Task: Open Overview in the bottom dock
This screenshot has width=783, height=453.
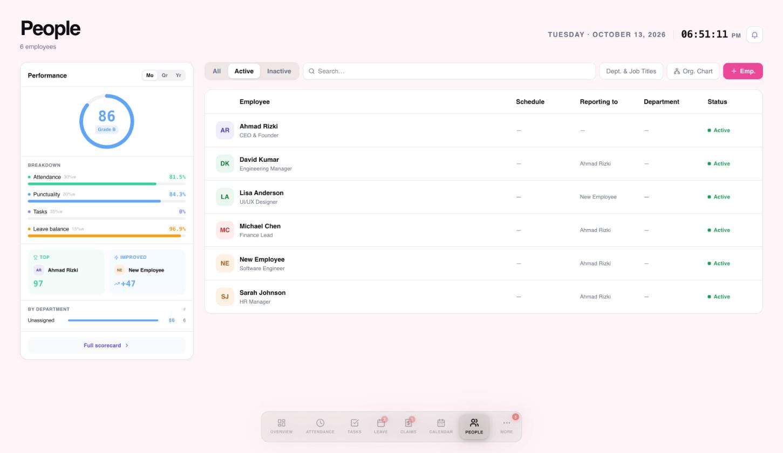Action: click(281, 426)
